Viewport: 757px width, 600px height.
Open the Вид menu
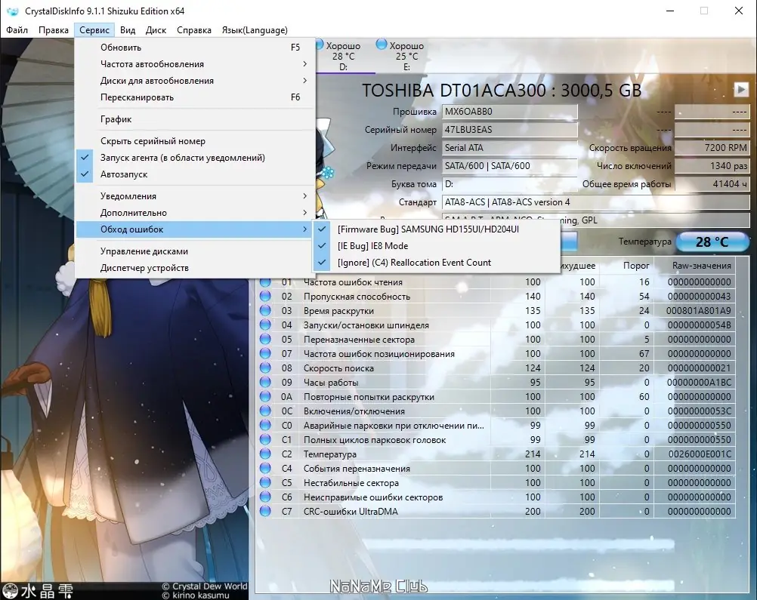(x=128, y=30)
